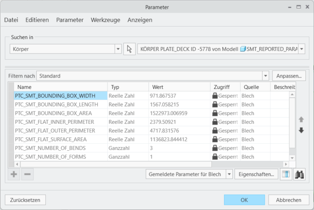This screenshot has width=314, height=210.
Task: Minimize the Parameter dialog window
Action: [290, 7]
